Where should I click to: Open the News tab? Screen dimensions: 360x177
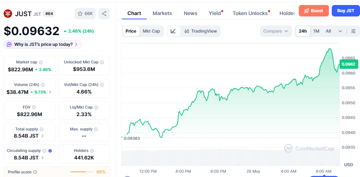pyautogui.click(x=190, y=13)
